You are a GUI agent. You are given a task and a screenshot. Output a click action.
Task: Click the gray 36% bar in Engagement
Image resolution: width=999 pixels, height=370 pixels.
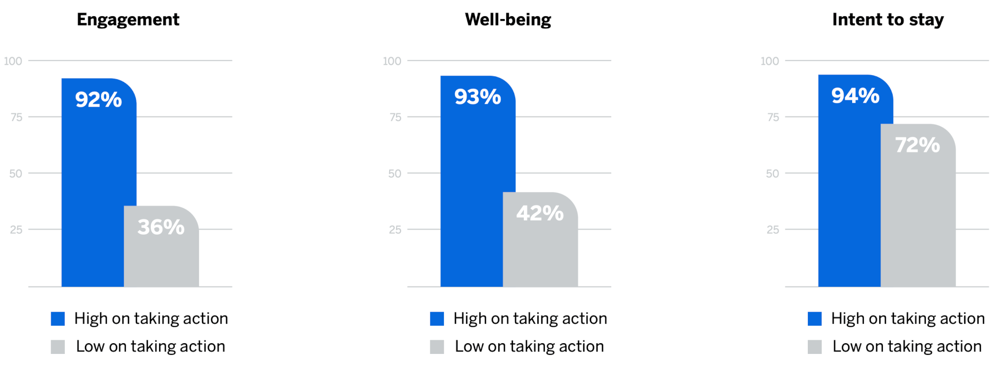coord(161,246)
